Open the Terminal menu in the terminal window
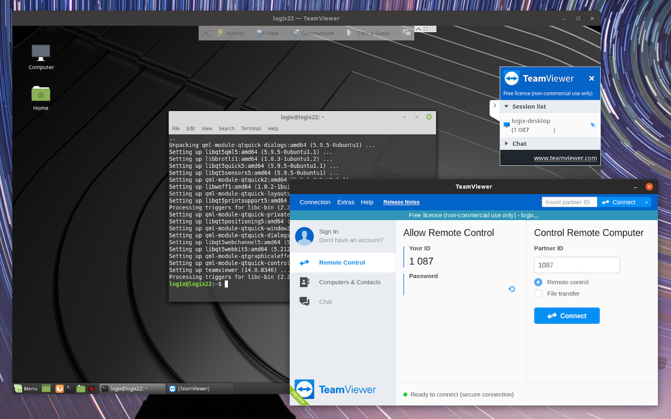 click(251, 128)
